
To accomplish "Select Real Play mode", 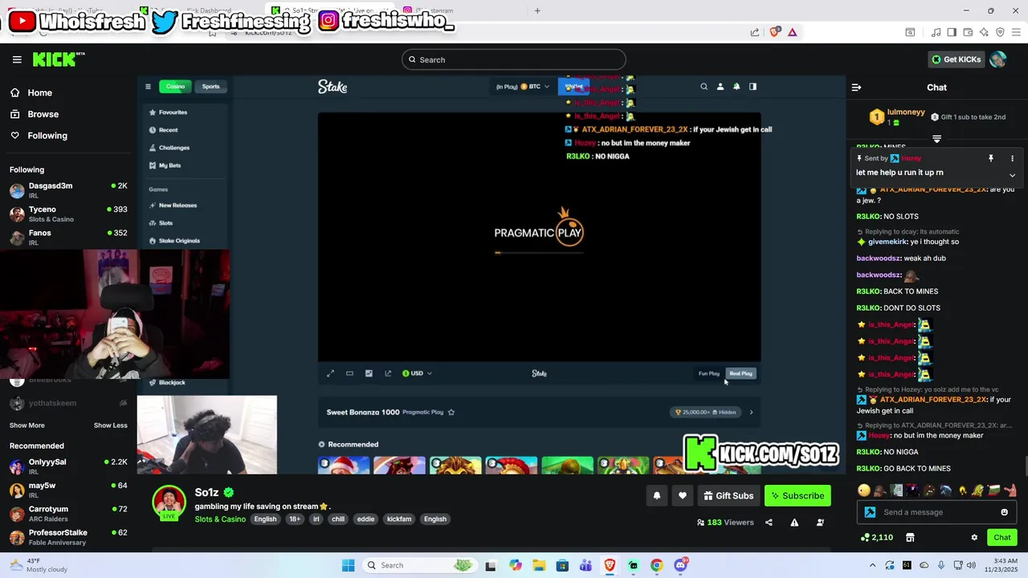I will click(740, 373).
